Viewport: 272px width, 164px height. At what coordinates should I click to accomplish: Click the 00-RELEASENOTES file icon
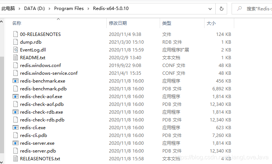[16, 34]
